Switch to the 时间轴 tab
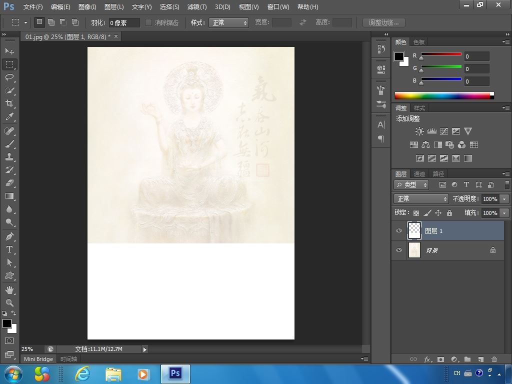This screenshot has width=512, height=384. pos(68,359)
